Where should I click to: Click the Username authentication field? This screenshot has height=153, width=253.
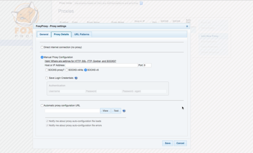click(72, 91)
